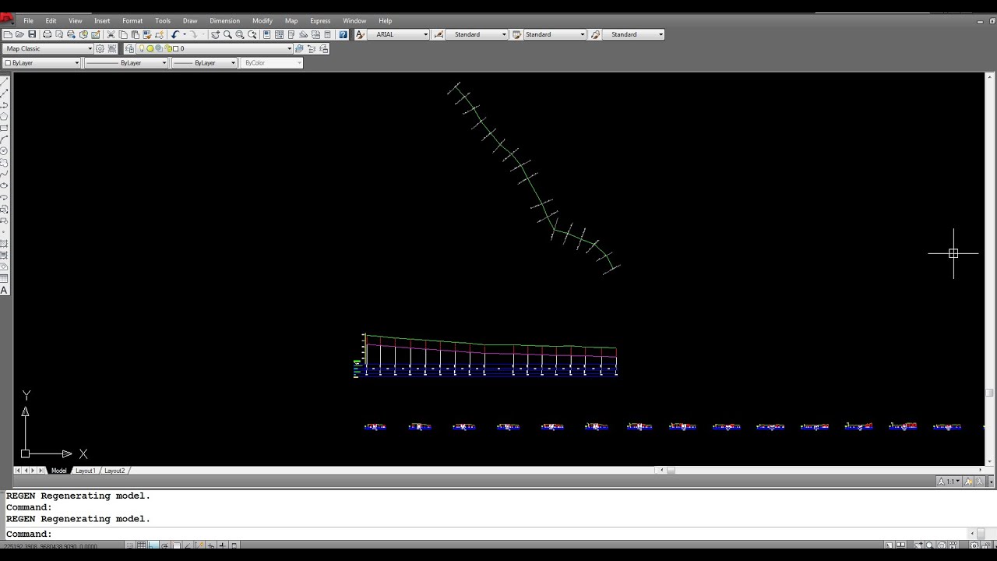Open the Properties palette icon

(x=266, y=34)
